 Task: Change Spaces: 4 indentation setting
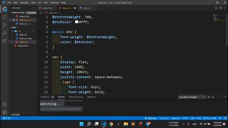tap(176, 118)
